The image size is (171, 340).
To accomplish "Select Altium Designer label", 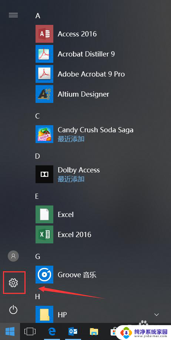I will (x=83, y=94).
